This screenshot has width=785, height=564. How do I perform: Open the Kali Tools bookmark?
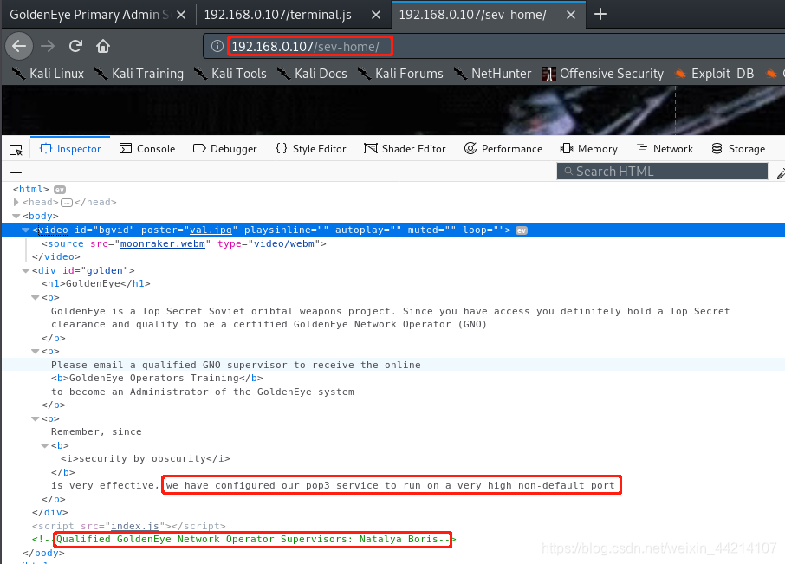click(230, 74)
